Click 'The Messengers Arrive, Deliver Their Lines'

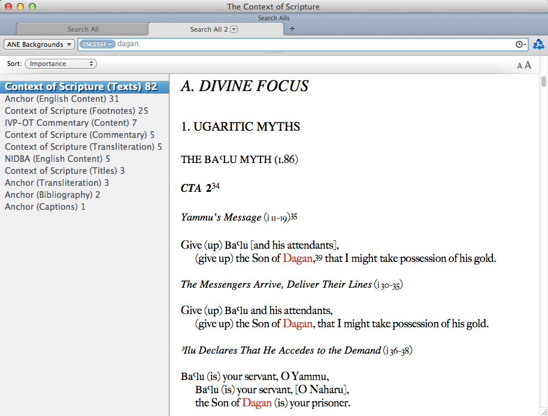pyautogui.click(x=276, y=285)
